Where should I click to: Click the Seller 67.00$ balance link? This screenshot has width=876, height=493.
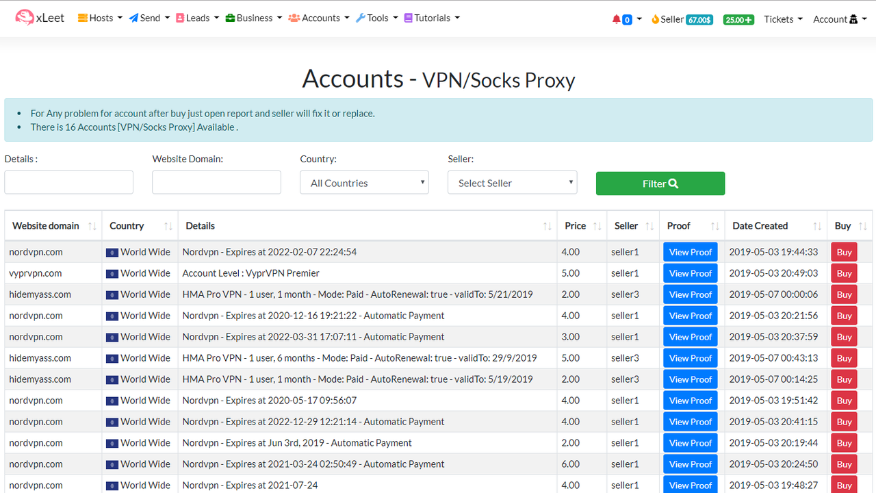(682, 19)
